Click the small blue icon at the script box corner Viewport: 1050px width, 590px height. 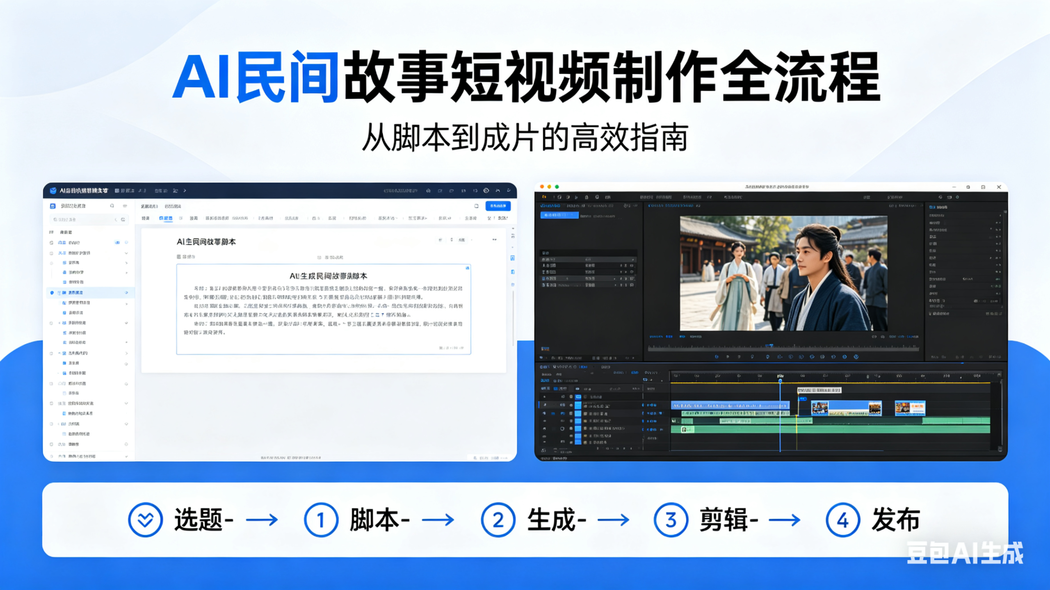click(x=467, y=268)
